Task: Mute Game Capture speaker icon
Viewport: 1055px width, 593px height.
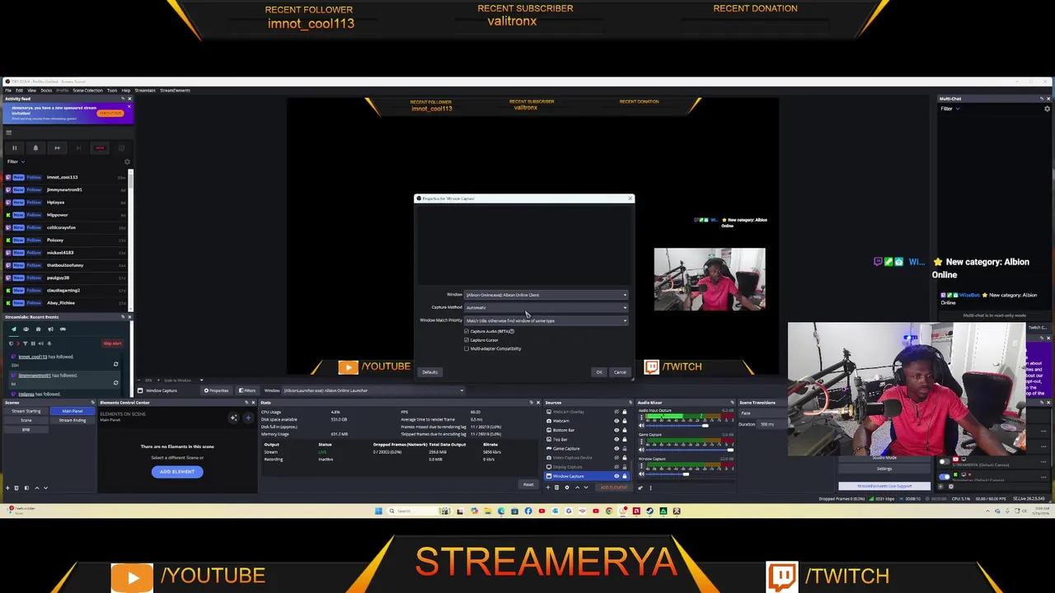Action: (x=641, y=450)
